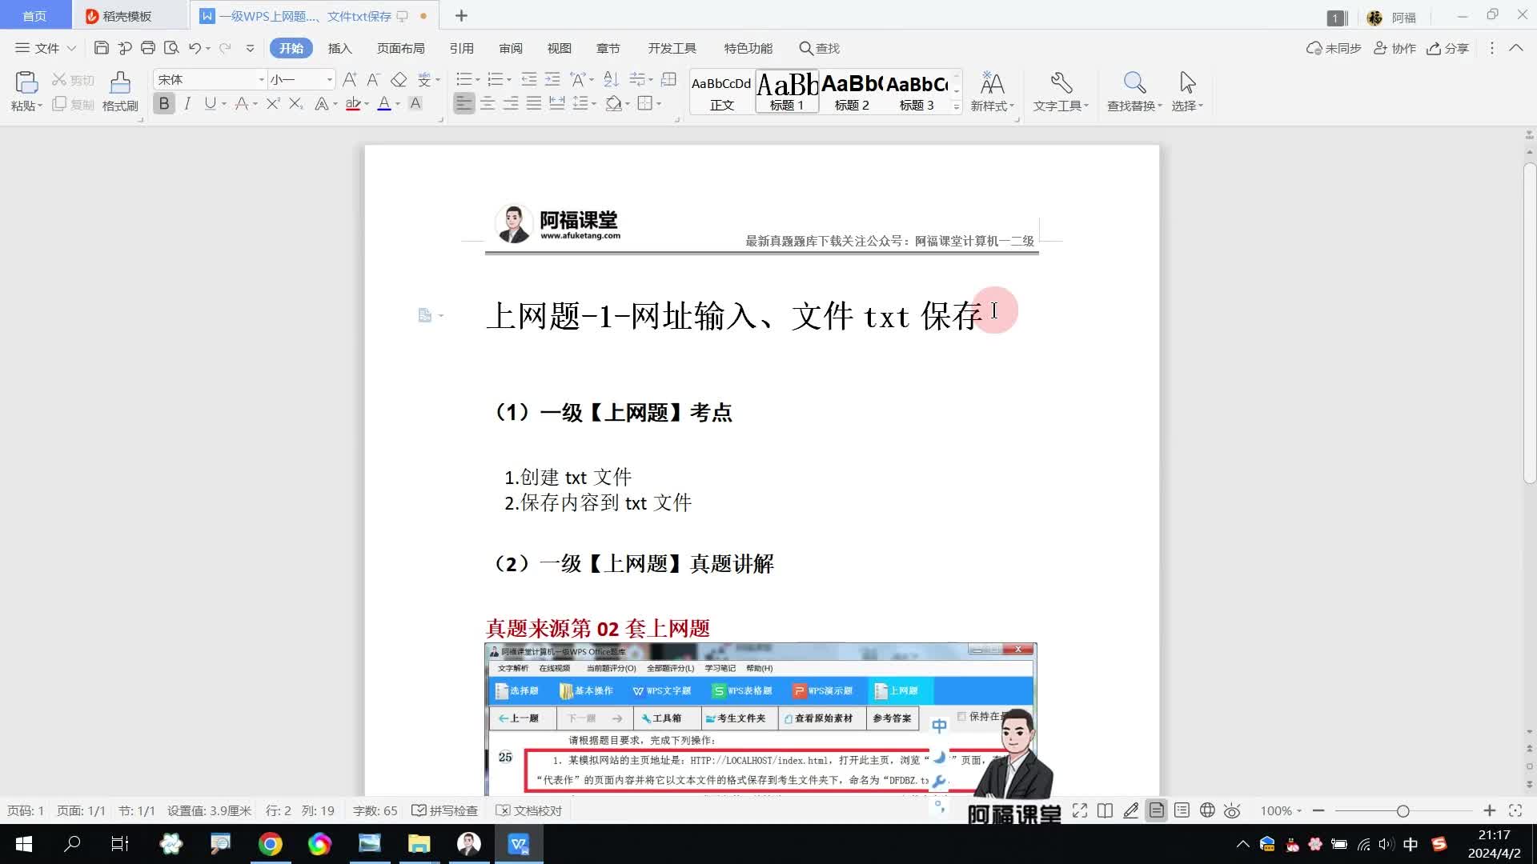
Task: Click the zoom slider handle
Action: (x=1403, y=811)
